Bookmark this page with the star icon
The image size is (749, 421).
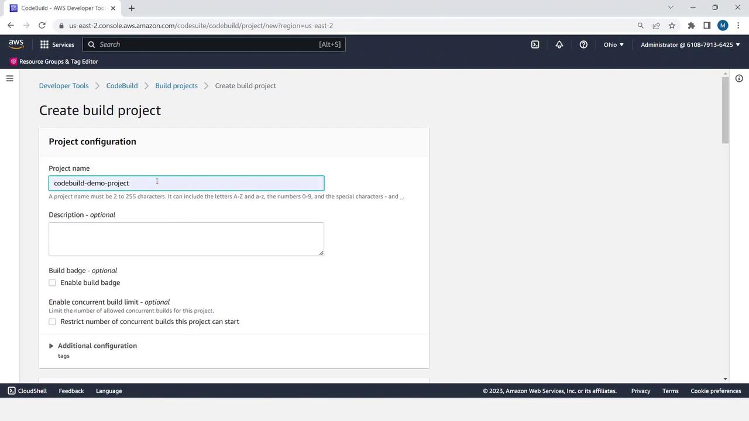point(672,26)
